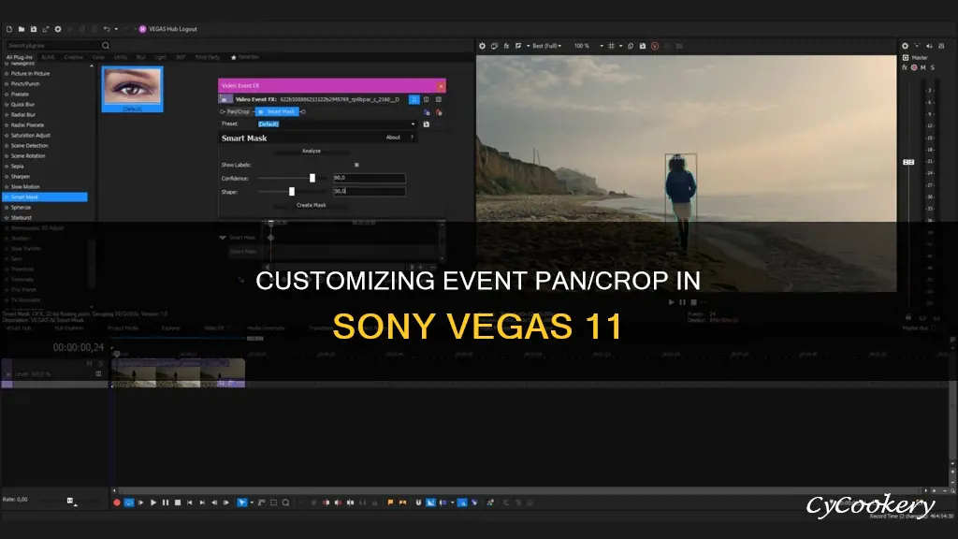Click the plug-in search magnifier icon
This screenshot has width=958, height=539.
click(106, 45)
